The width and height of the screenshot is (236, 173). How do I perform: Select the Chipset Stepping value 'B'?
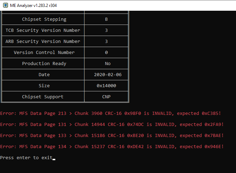(106, 19)
